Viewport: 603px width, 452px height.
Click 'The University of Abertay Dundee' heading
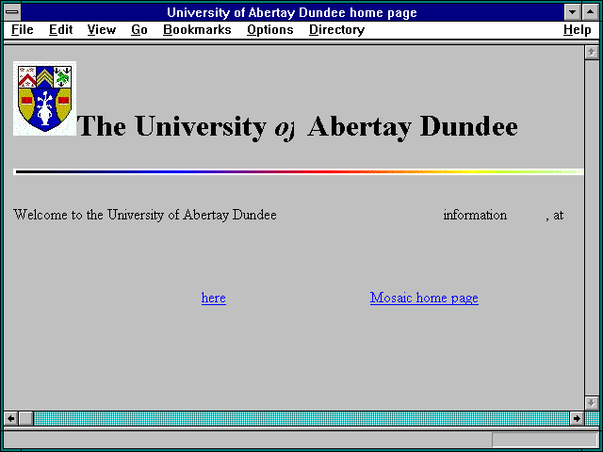[298, 126]
